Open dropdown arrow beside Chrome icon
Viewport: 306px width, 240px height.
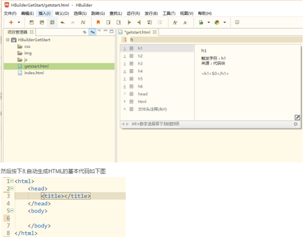225,22
